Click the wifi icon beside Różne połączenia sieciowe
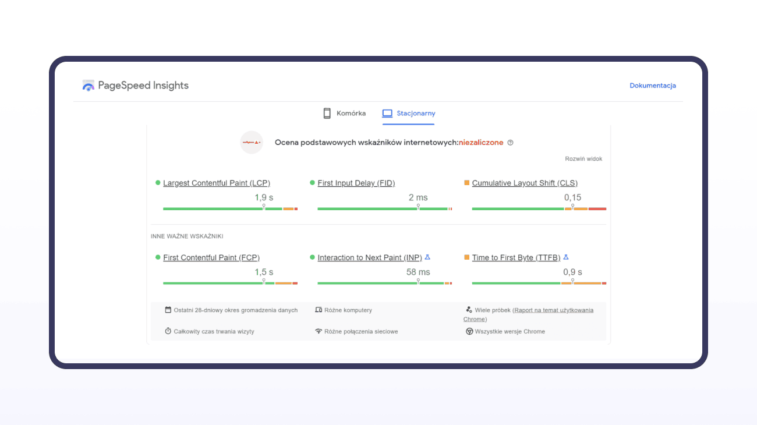The width and height of the screenshot is (757, 425). click(x=319, y=331)
